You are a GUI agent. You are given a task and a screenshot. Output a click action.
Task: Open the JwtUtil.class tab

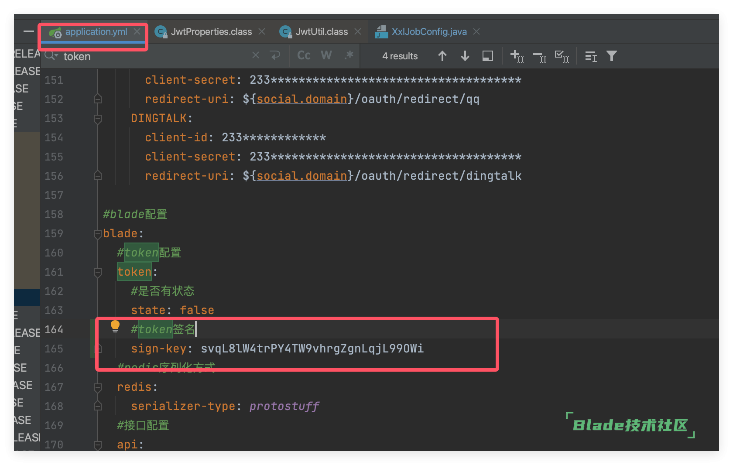coord(322,32)
